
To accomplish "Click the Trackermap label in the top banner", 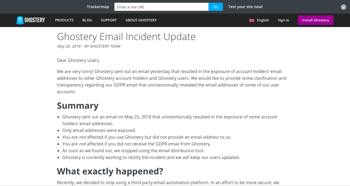I will 98,7.
